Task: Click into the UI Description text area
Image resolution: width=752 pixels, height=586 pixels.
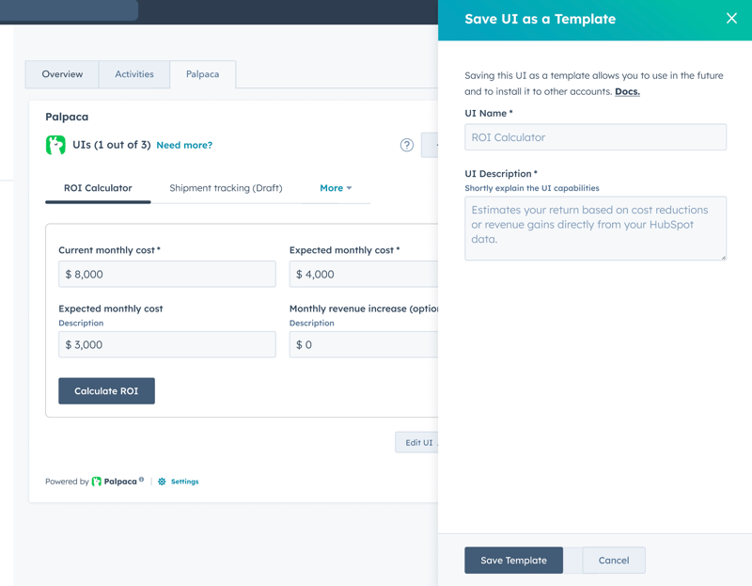Action: click(x=595, y=228)
